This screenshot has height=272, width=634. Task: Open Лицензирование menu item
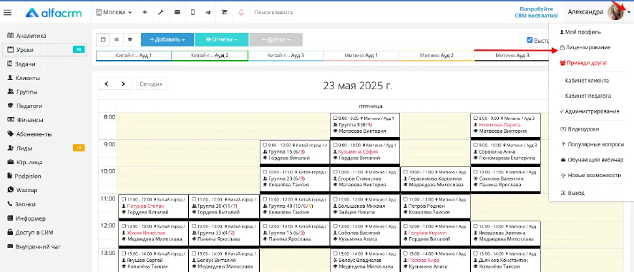585,47
